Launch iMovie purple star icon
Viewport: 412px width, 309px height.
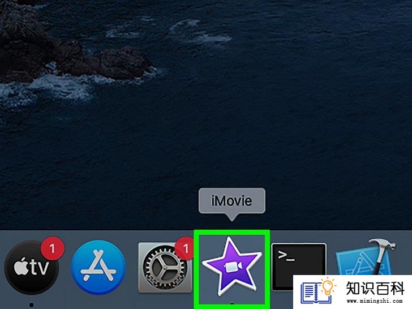[x=232, y=266]
